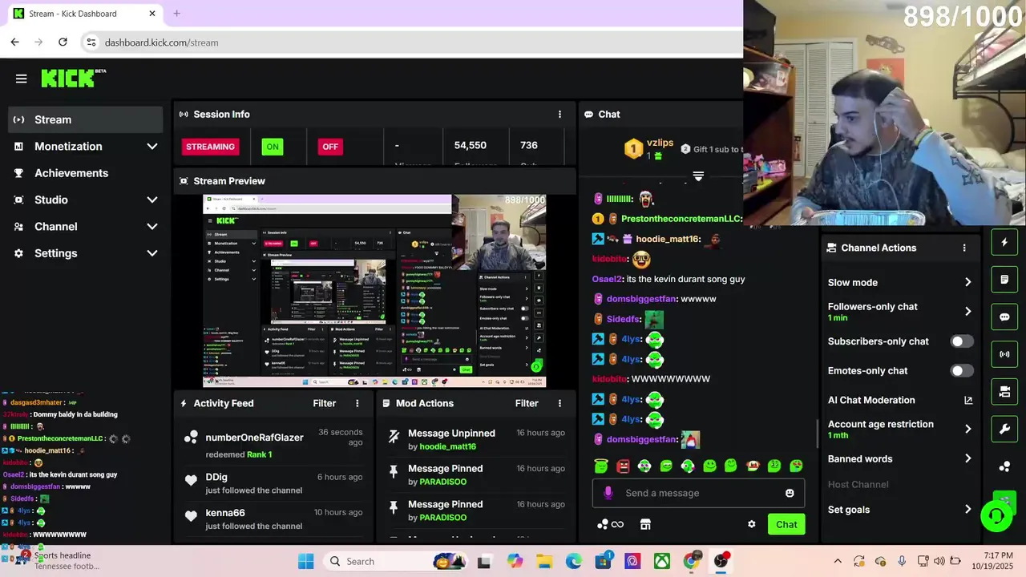The width and height of the screenshot is (1026, 577).
Task: Click the Stream Preview thumbnail
Action: pos(374,291)
